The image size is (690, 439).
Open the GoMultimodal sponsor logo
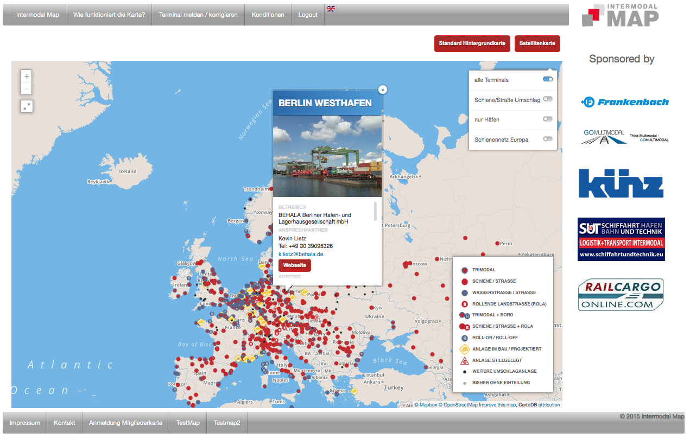pos(624,136)
